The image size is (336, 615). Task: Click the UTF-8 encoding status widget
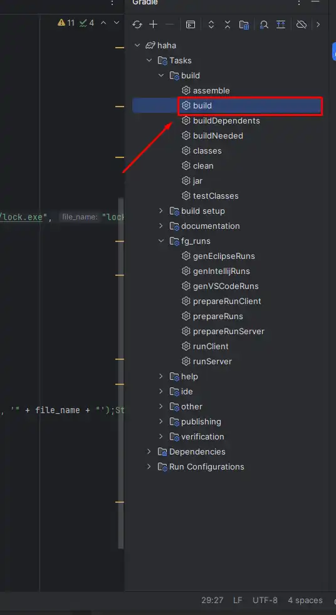coord(265,601)
